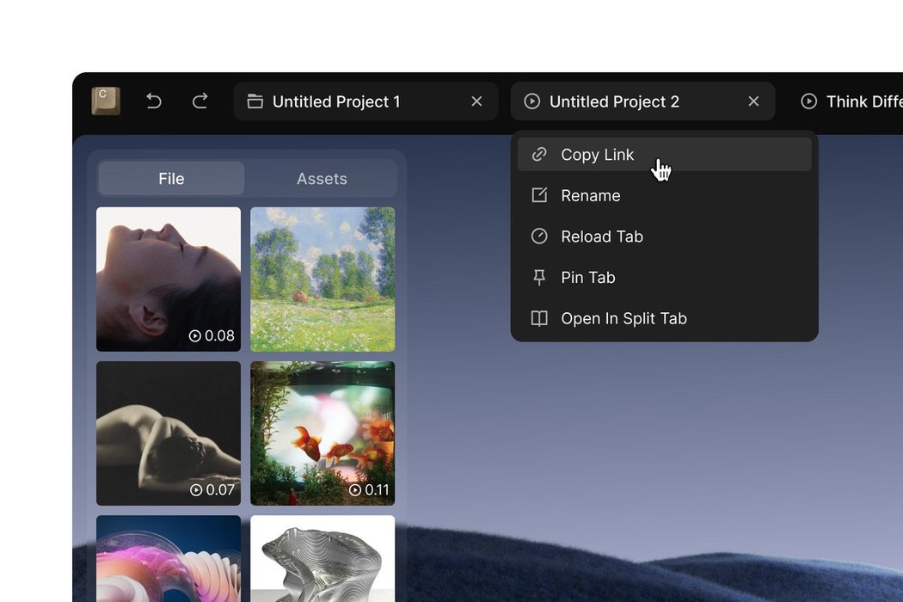Screen dimensions: 903x602
Task: Open the face profile video thumbnail 0.08
Action: [169, 279]
